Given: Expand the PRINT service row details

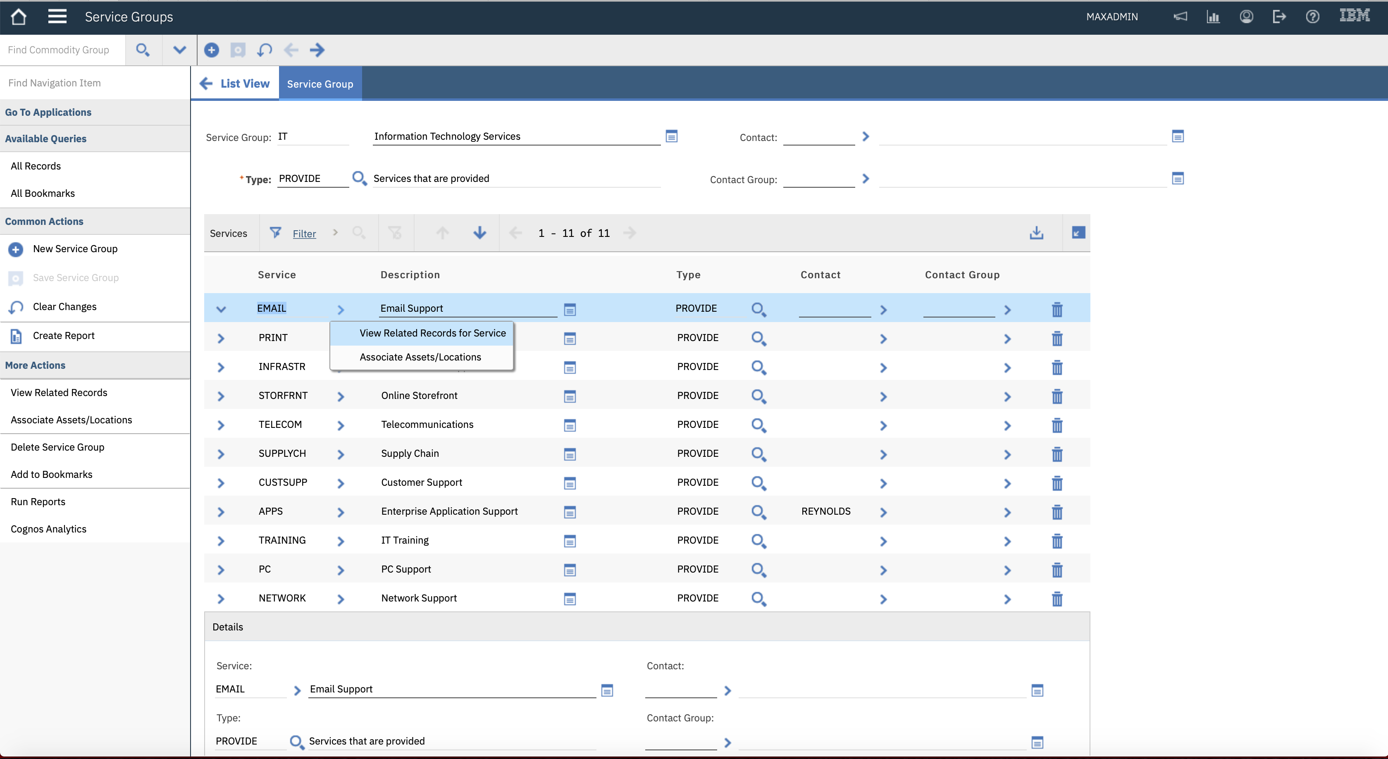Looking at the screenshot, I should click(221, 338).
